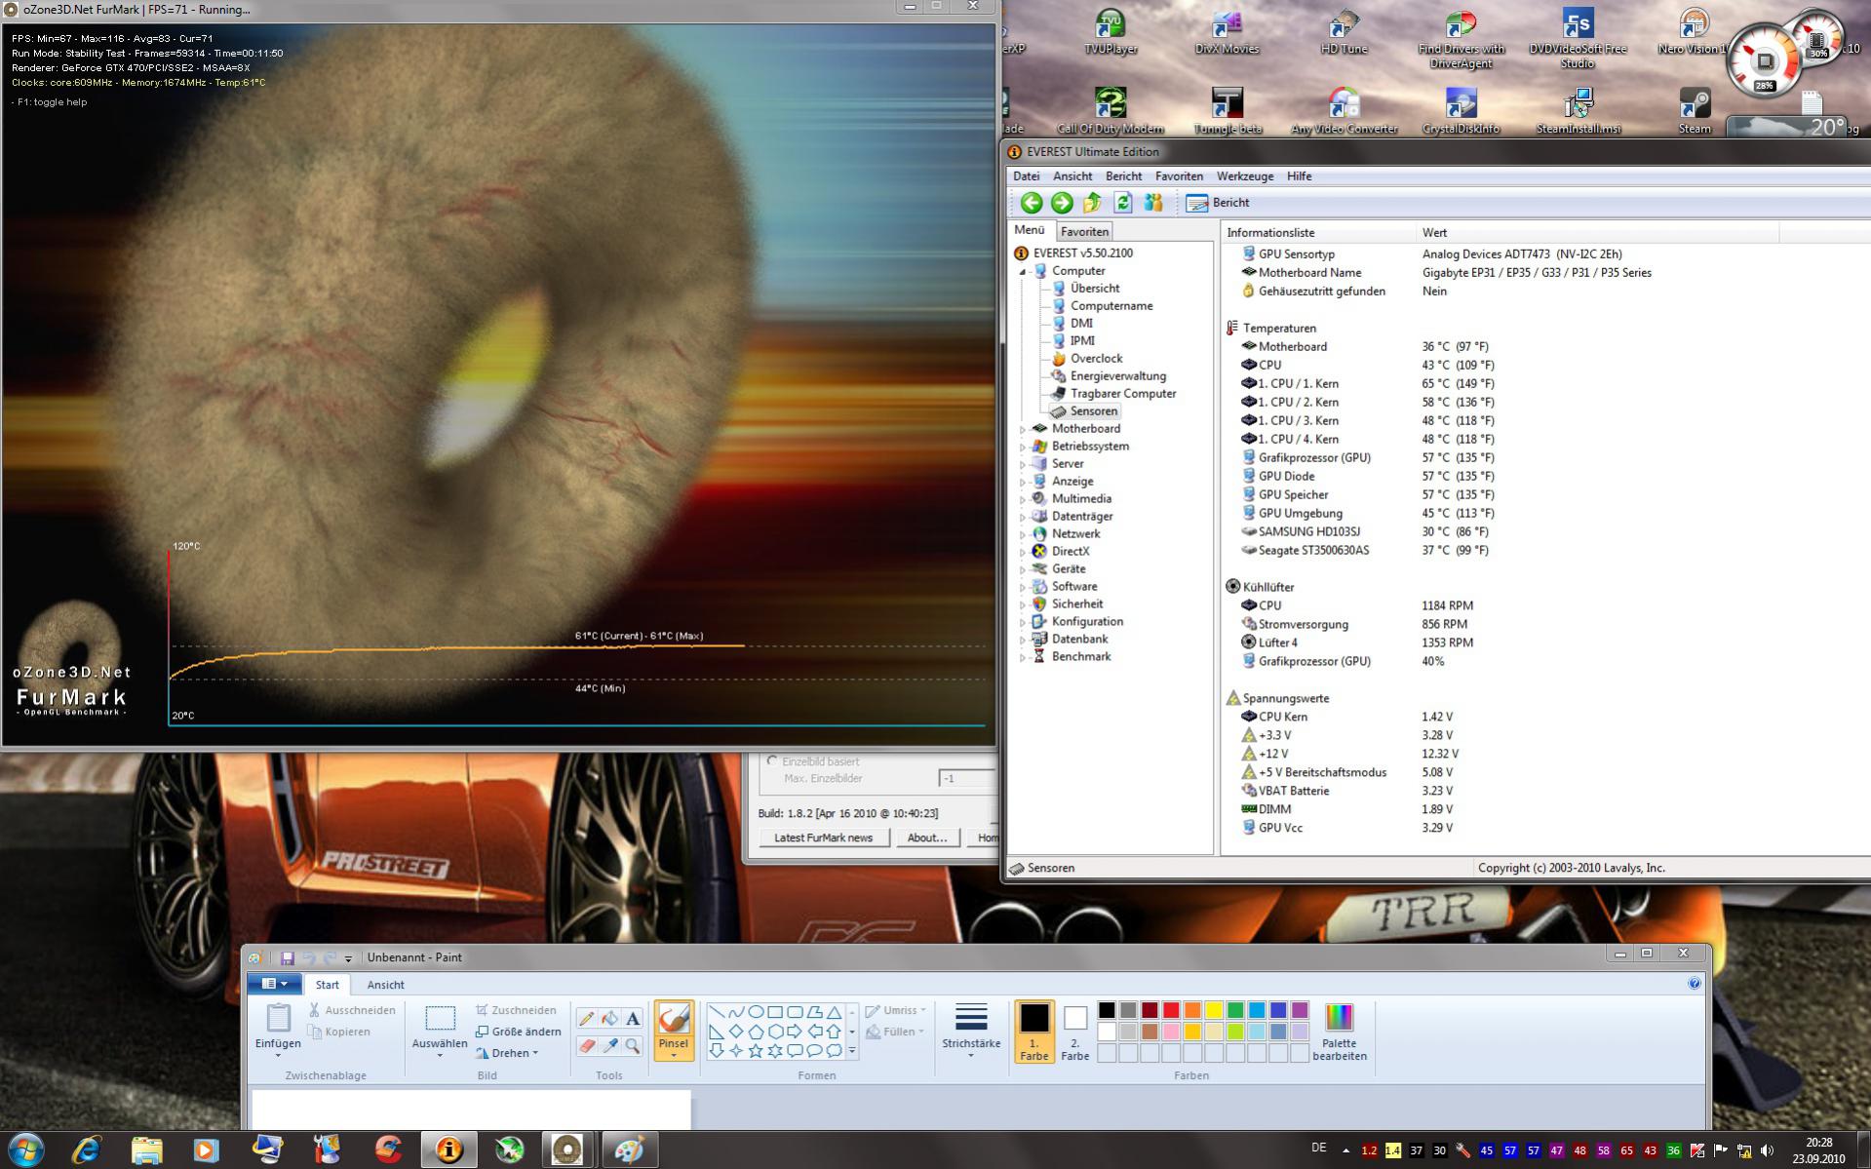Select the Text tool in Paint
The width and height of the screenshot is (1871, 1169).
point(633,1019)
